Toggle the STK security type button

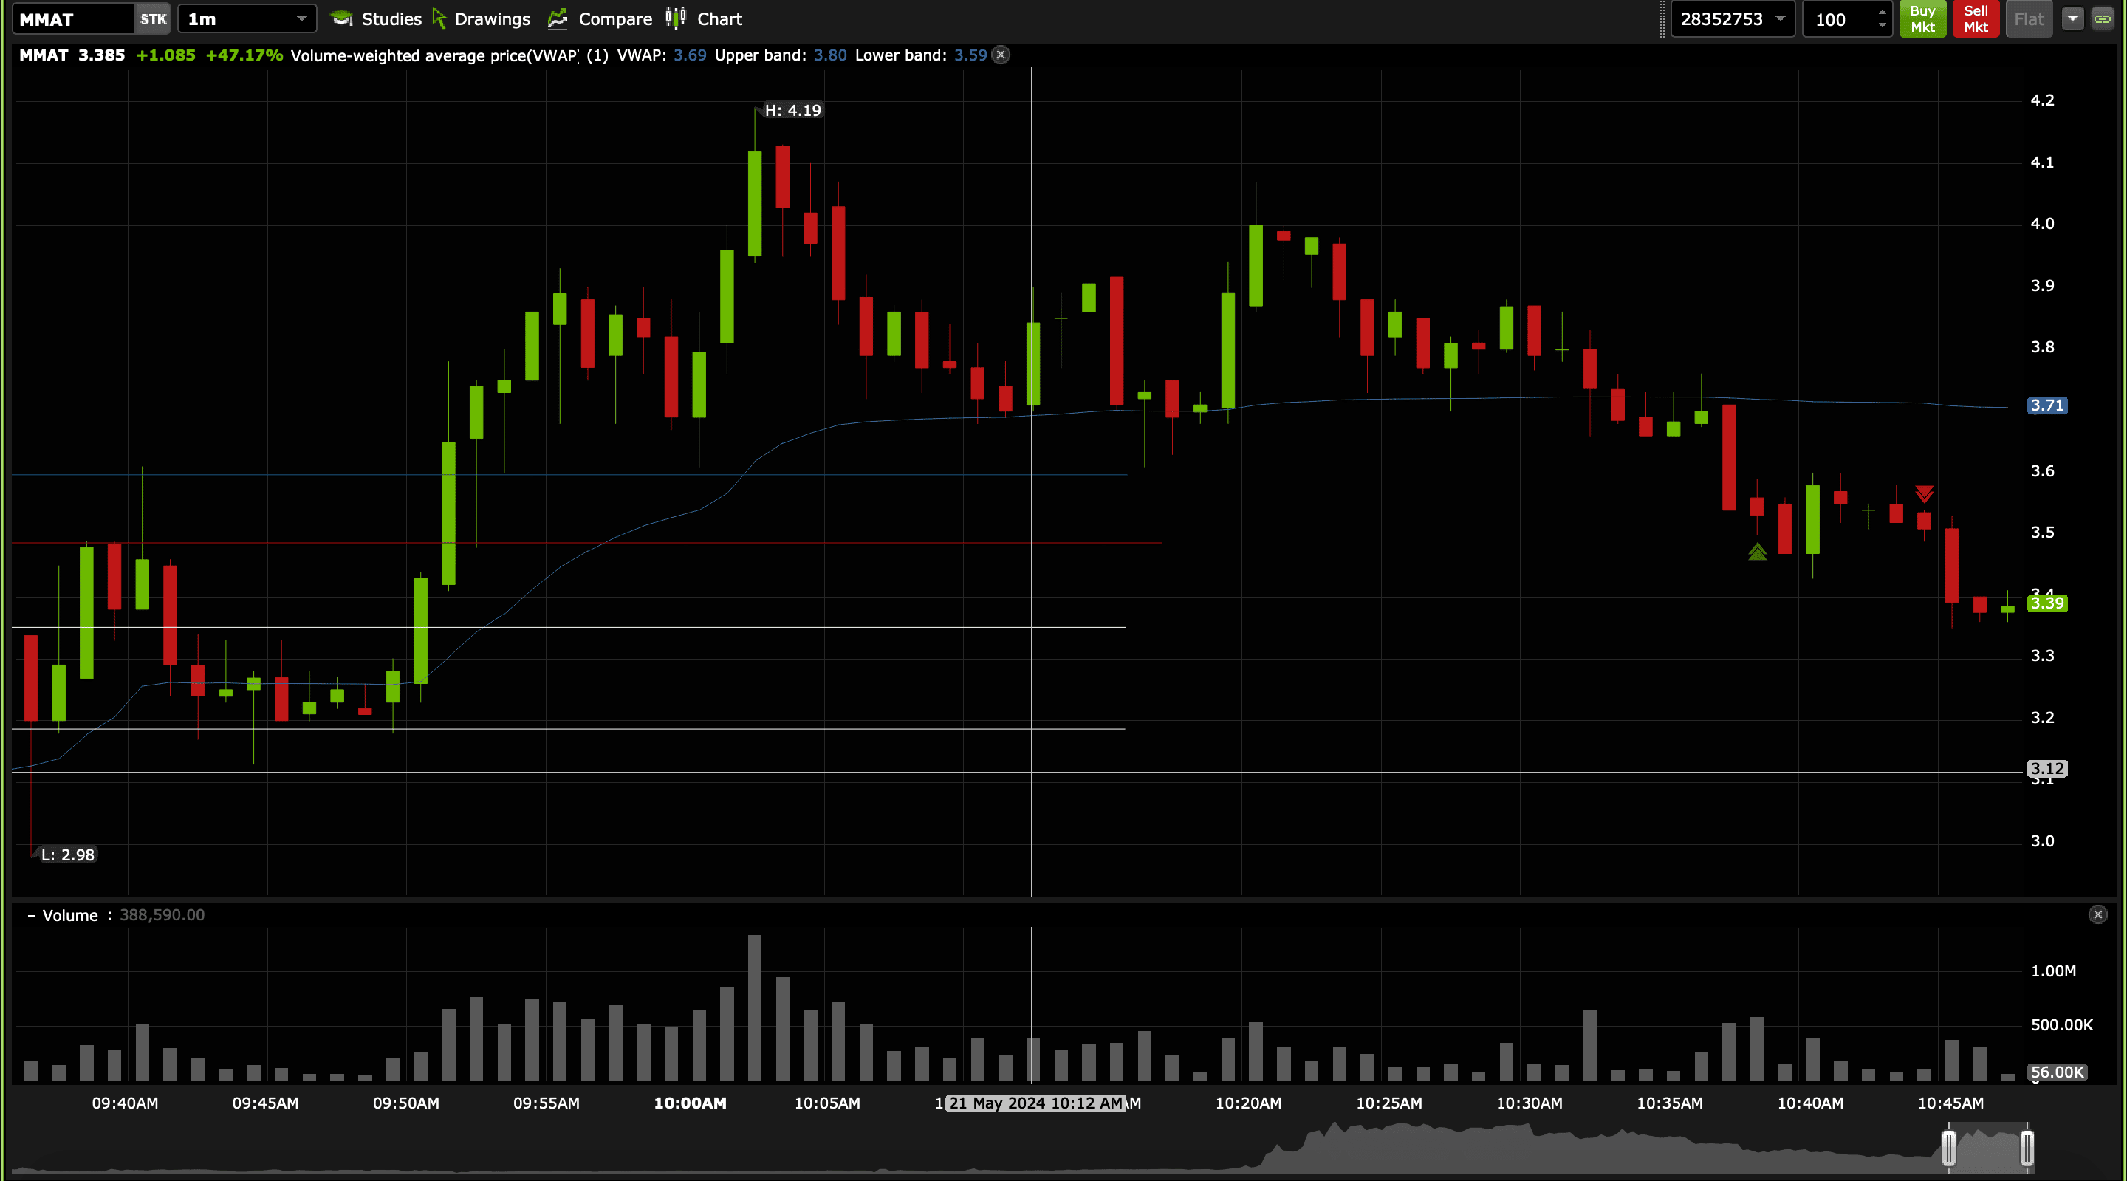click(x=153, y=19)
